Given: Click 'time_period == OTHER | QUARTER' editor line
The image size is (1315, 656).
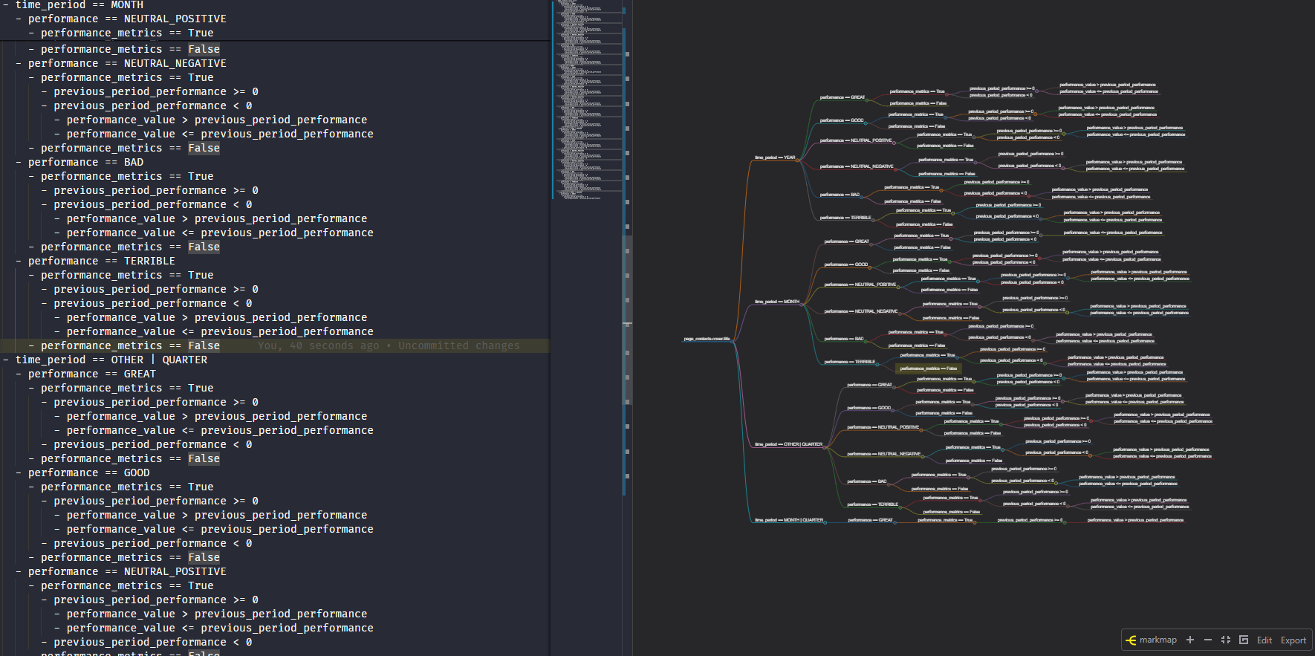Looking at the screenshot, I should pos(111,360).
